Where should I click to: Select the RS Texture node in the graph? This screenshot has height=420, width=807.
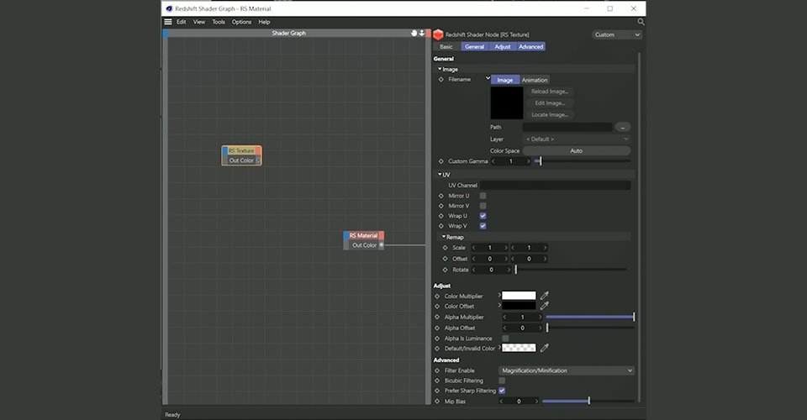[x=241, y=155]
